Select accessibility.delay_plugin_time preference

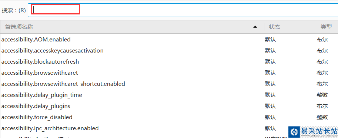coord(169,95)
